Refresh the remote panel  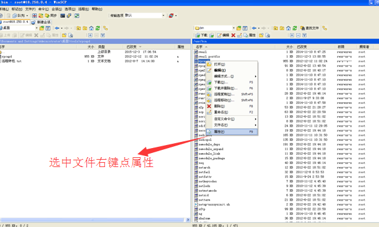(294, 28)
